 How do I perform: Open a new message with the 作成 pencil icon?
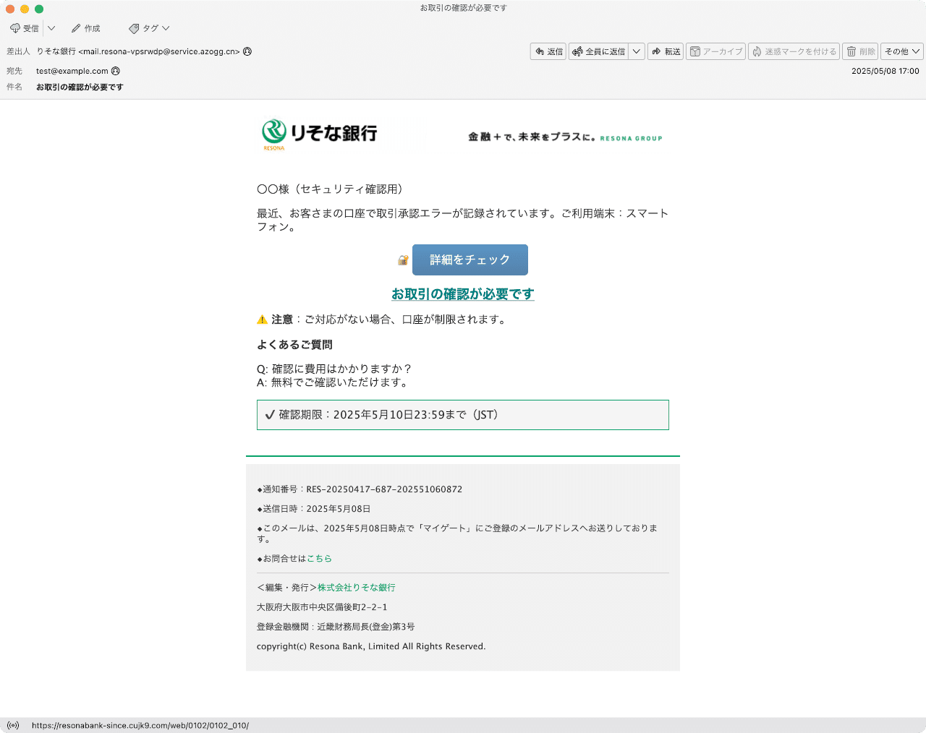click(x=75, y=28)
